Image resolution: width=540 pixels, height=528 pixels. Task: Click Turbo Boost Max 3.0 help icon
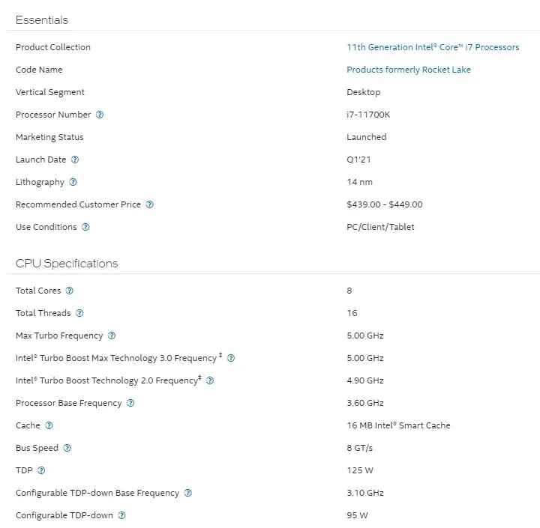231,358
